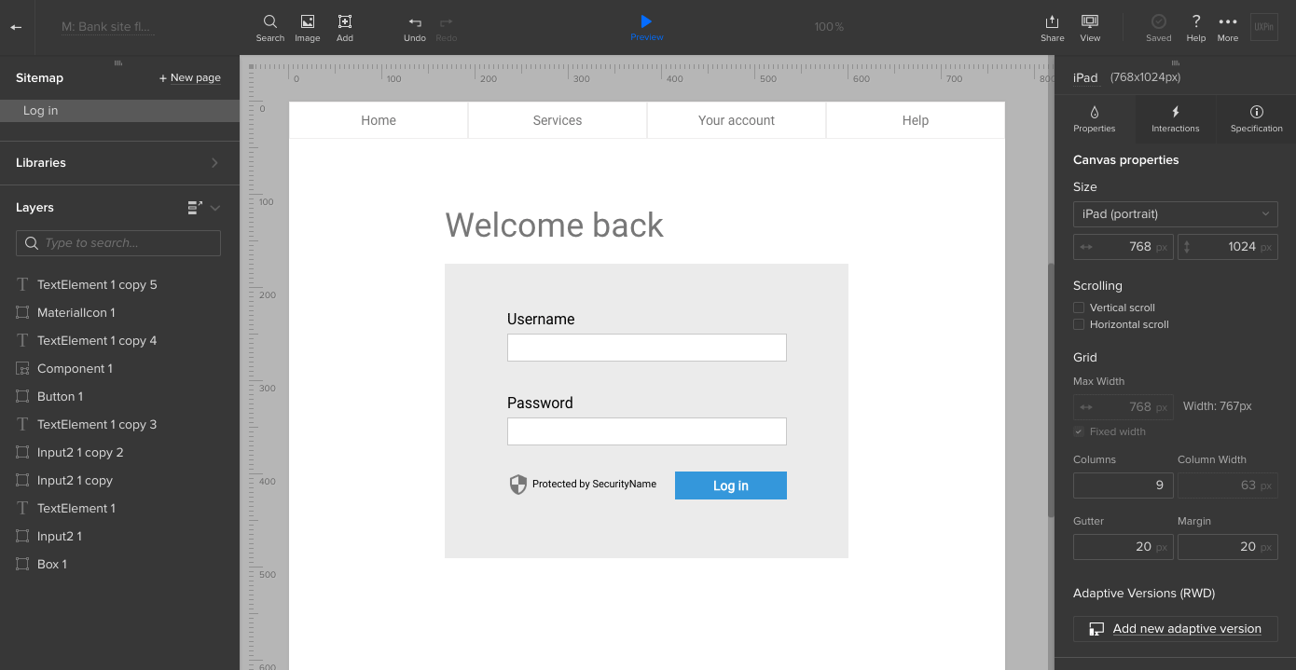
Task: Go back using the arrow icon
Action: pyautogui.click(x=16, y=27)
